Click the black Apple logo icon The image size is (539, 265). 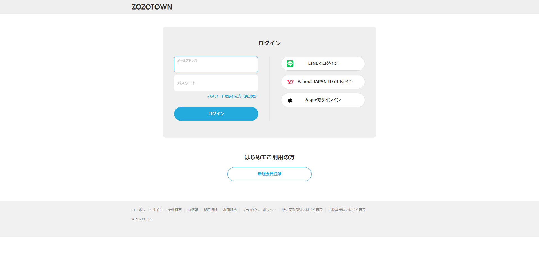point(290,100)
